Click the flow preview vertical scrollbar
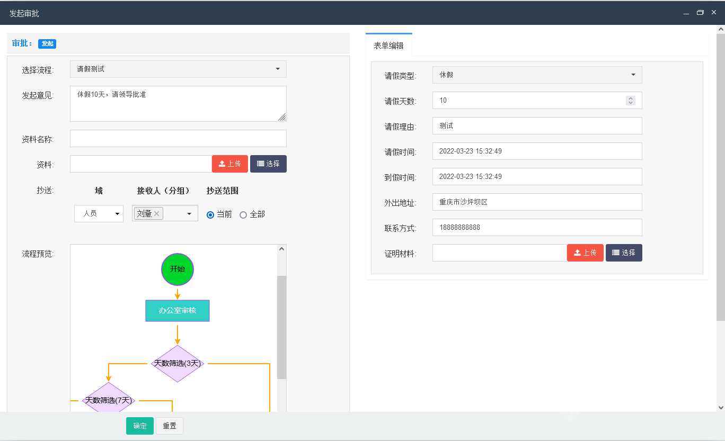 tap(281, 327)
